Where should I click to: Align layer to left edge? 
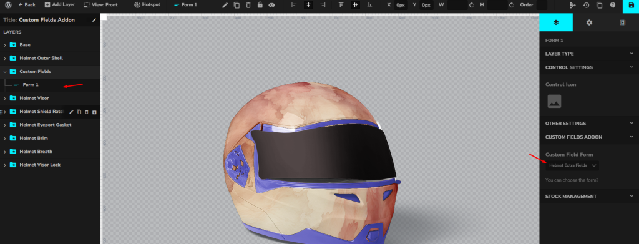(x=295, y=5)
